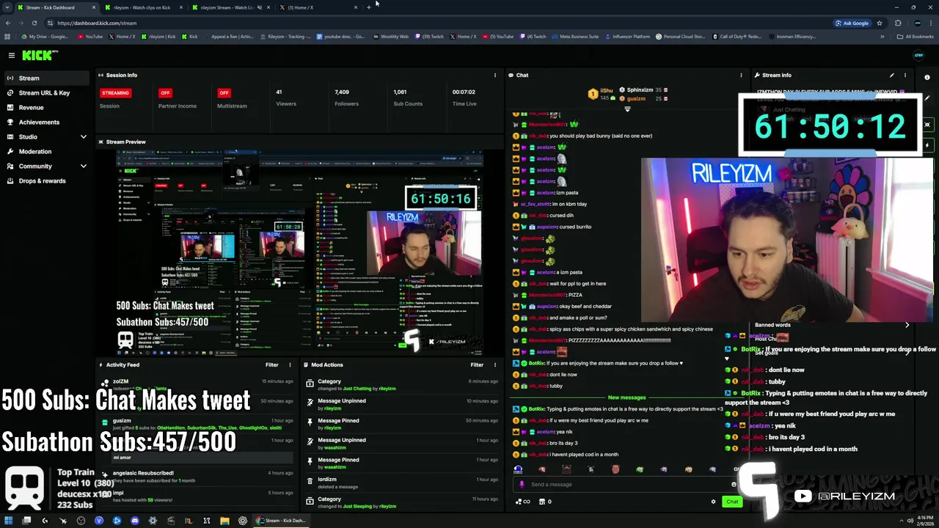Send message with green Chat button
Viewport: 939px width, 528px height.
(x=732, y=502)
